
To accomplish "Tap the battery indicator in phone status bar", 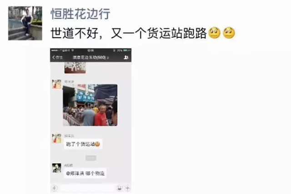I will (127, 50).
